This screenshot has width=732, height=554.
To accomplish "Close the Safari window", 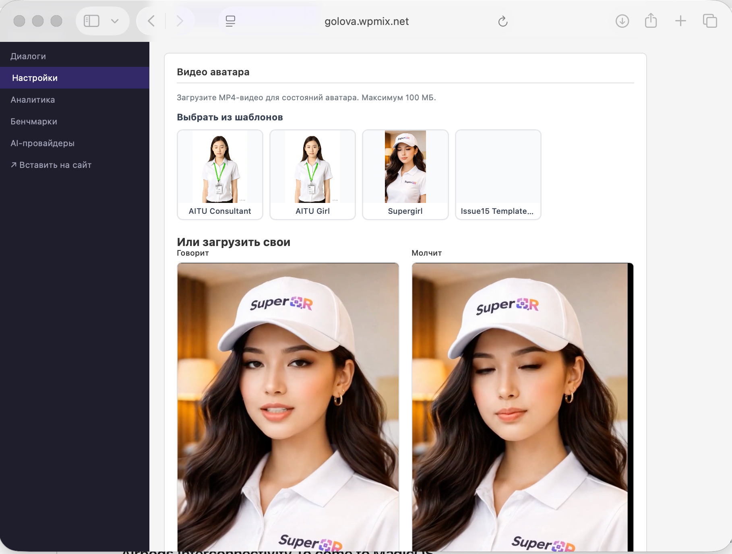I will (19, 21).
